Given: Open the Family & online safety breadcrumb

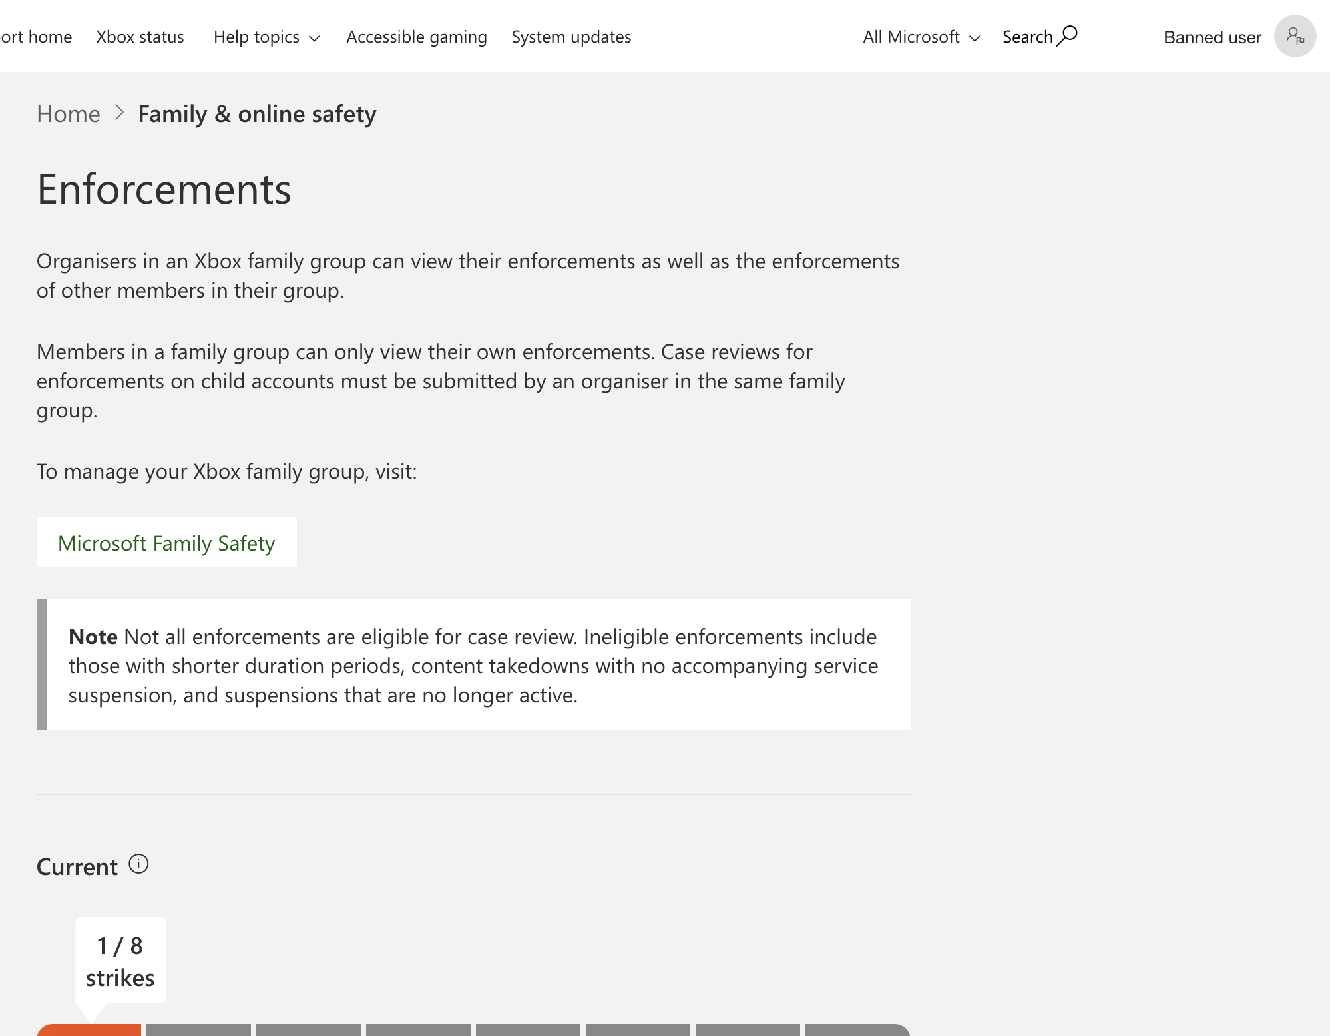Looking at the screenshot, I should [258, 113].
